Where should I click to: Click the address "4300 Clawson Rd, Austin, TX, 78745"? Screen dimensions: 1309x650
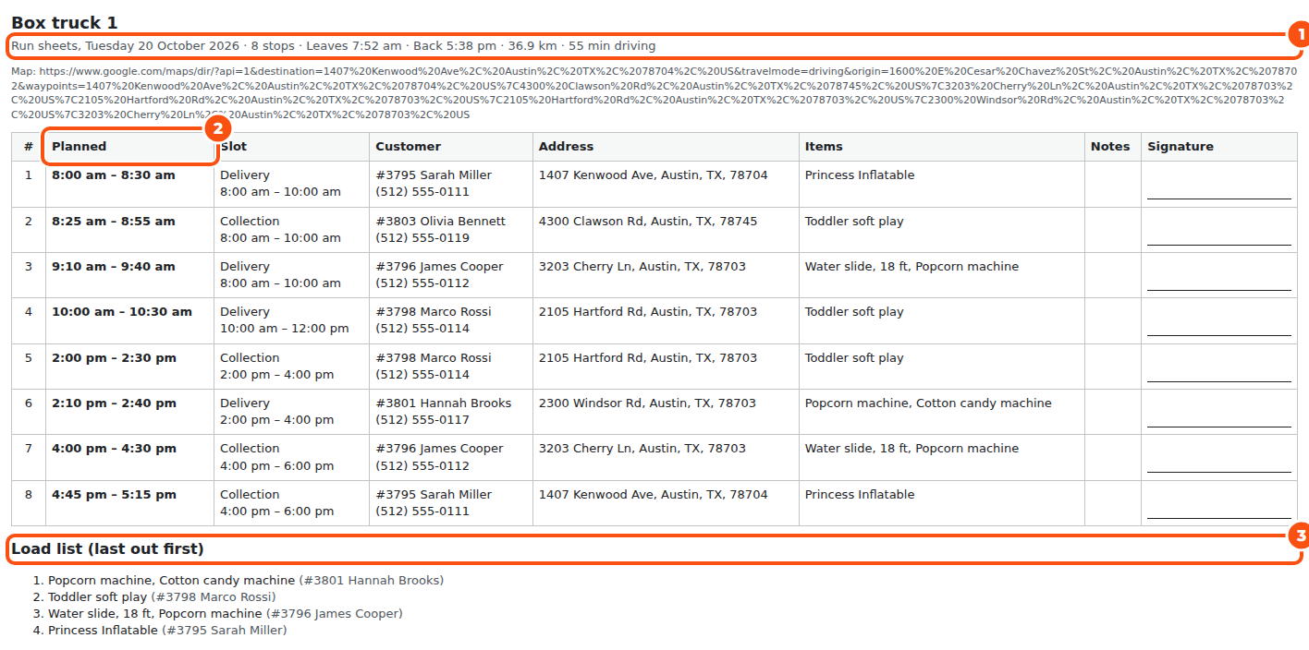[x=648, y=221]
